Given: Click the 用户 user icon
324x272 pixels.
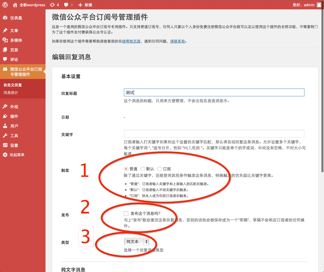Looking at the screenshot, I should [5, 126].
